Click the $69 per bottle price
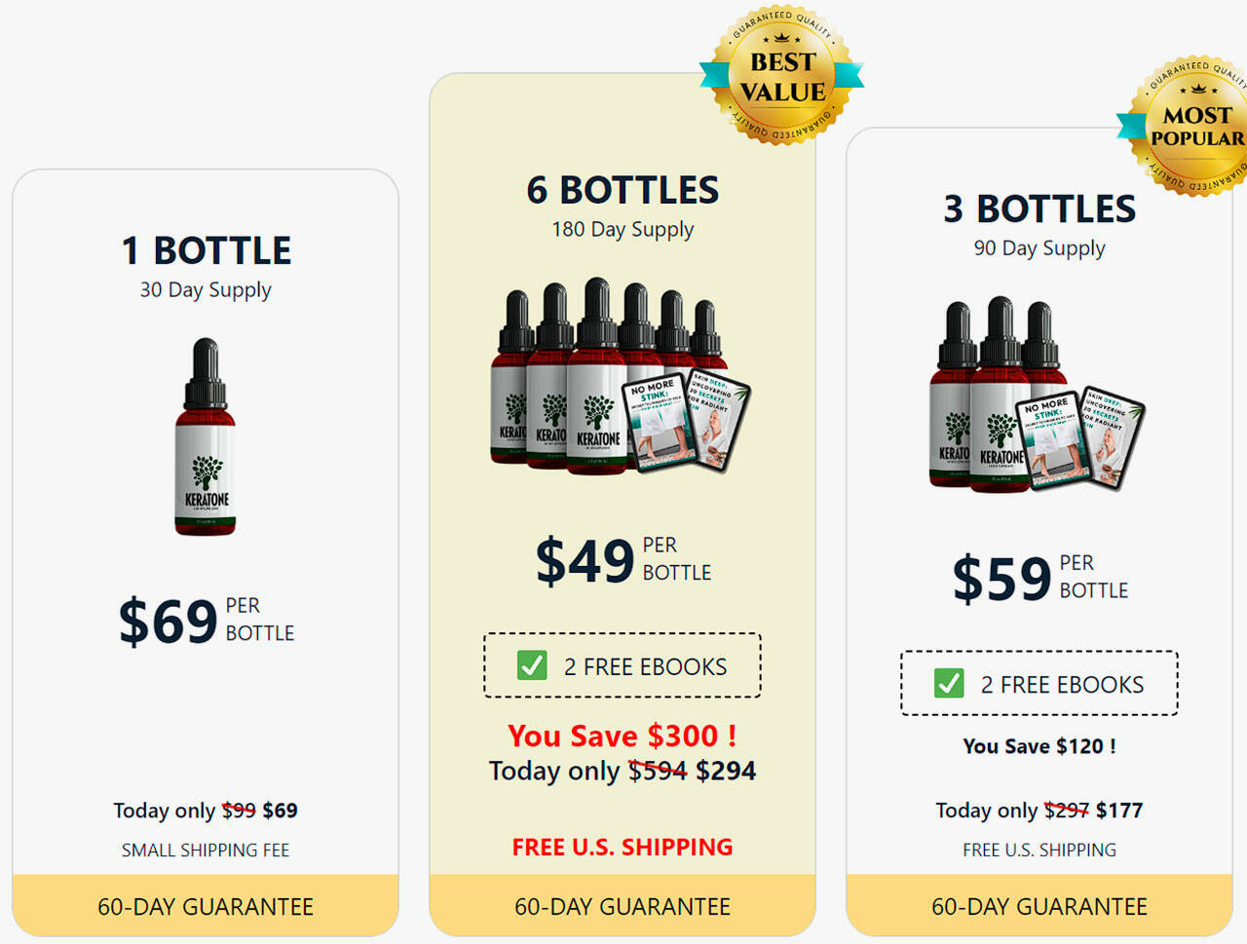 207,621
